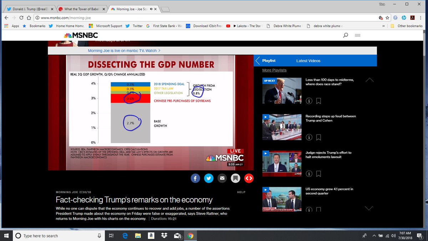Show info for 'Recording steps up feud' video
Screen dimensions: 428x241
pyautogui.click(x=309, y=137)
